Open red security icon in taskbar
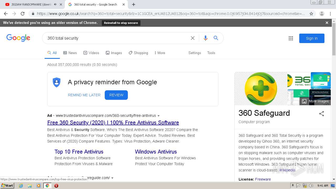 56,186
